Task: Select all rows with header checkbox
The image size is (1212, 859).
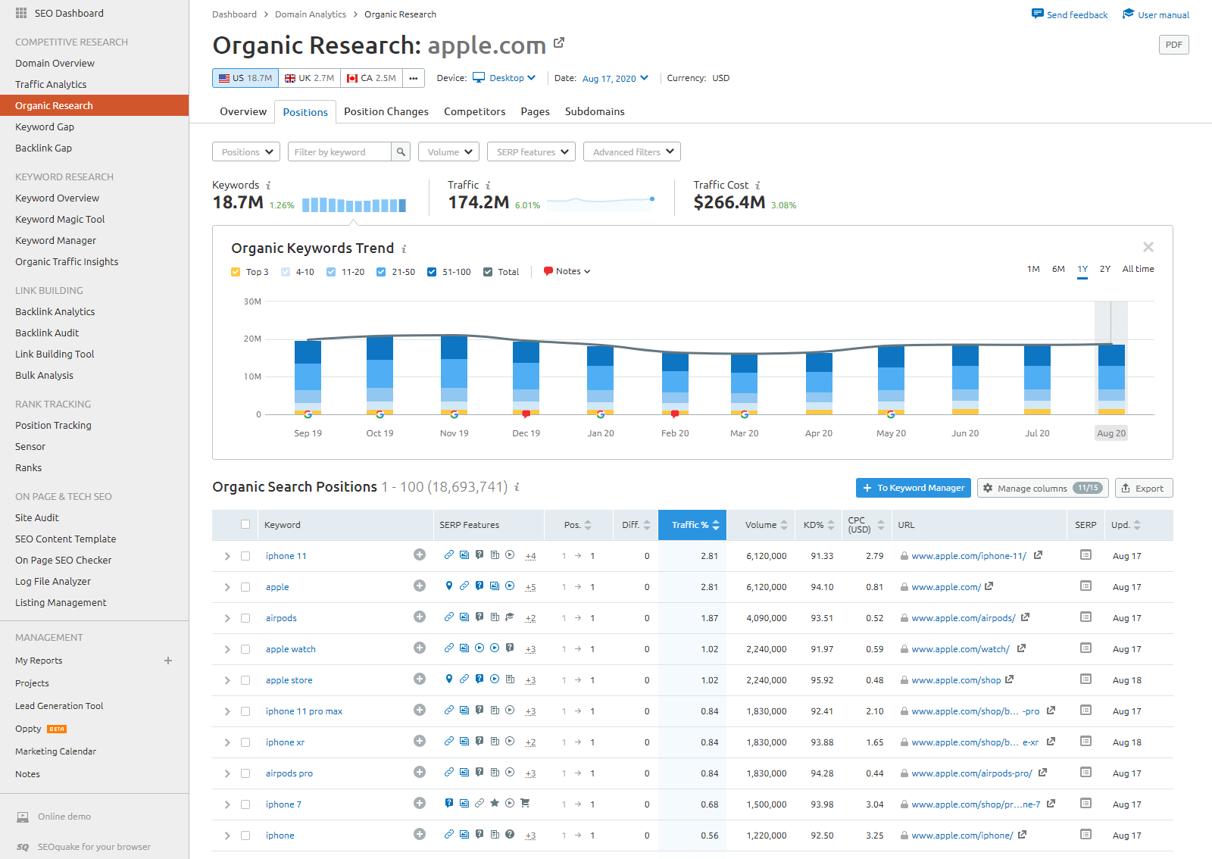Action: click(245, 524)
